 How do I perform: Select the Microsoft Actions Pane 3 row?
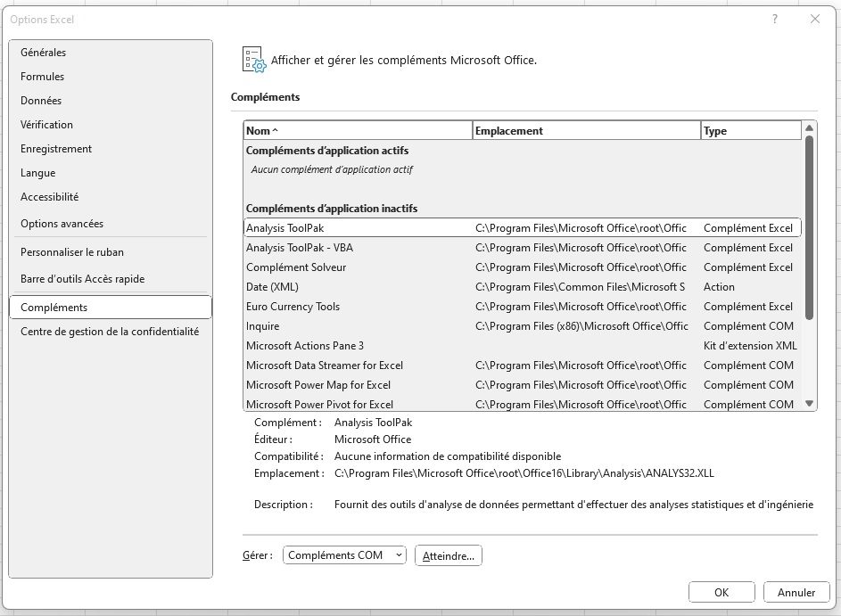523,346
